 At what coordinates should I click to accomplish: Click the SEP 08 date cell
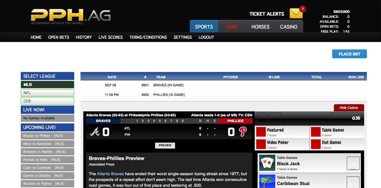110,85
